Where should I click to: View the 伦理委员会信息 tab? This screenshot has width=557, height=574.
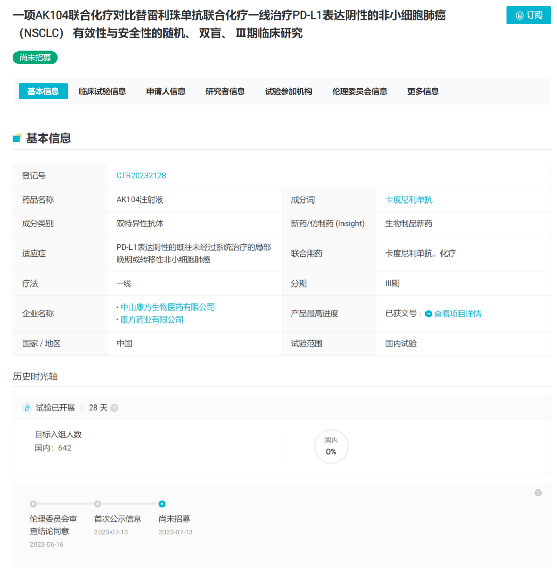(x=359, y=91)
